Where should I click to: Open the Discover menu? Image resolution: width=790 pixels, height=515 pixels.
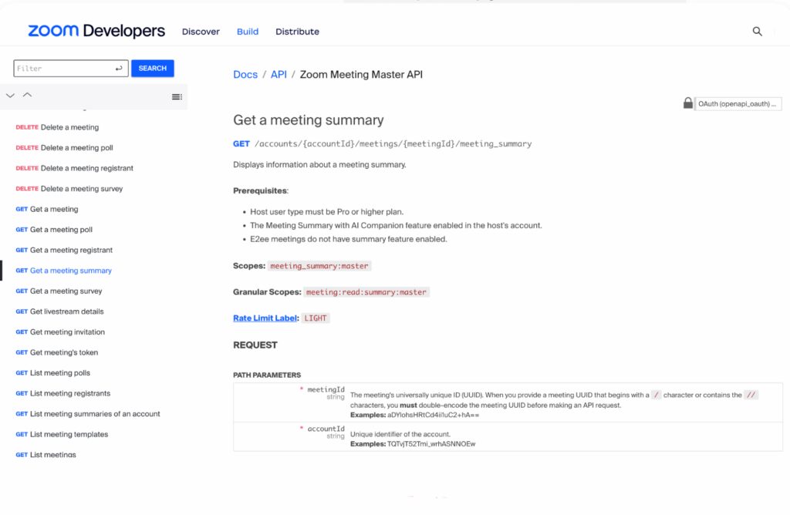pos(201,32)
